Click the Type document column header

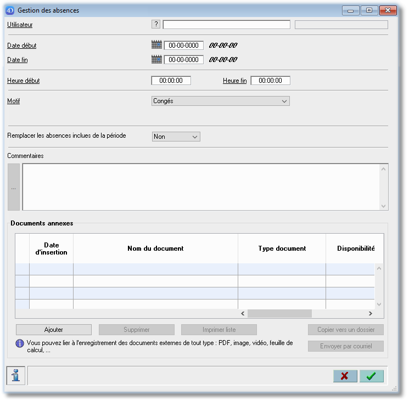pyautogui.click(x=282, y=248)
